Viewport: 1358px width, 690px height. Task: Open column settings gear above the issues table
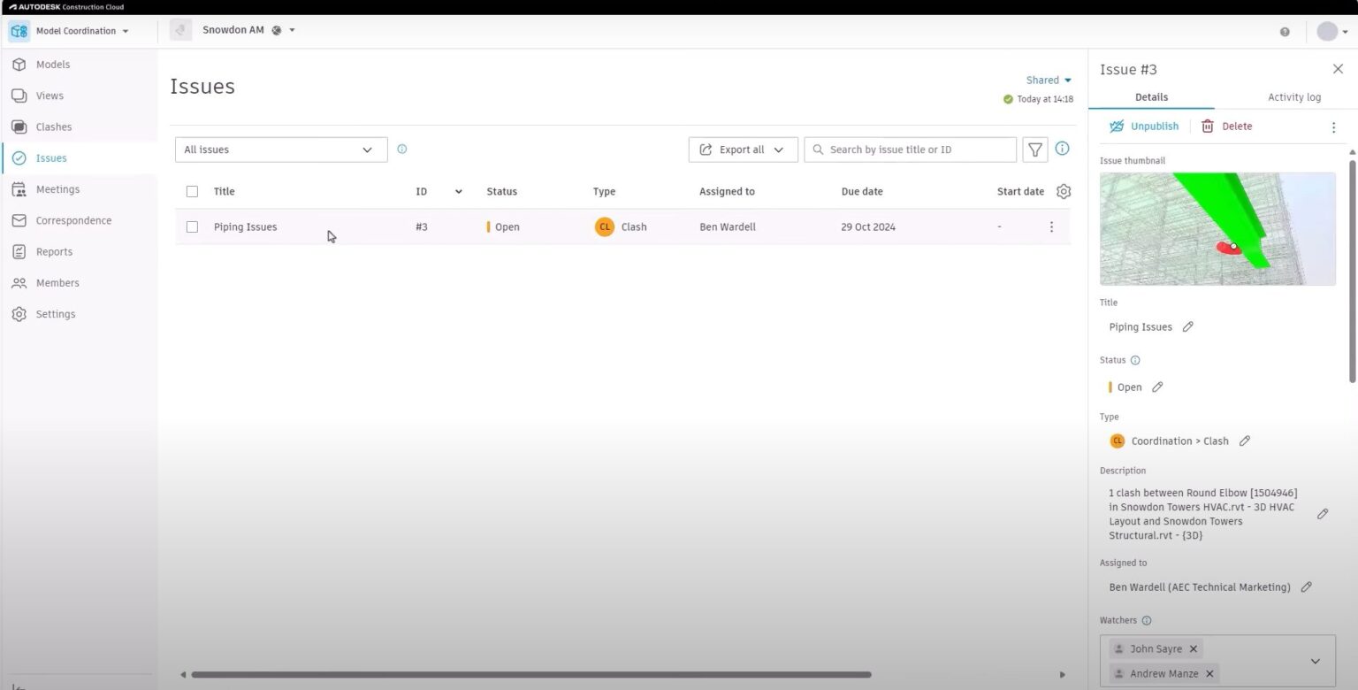1063,191
